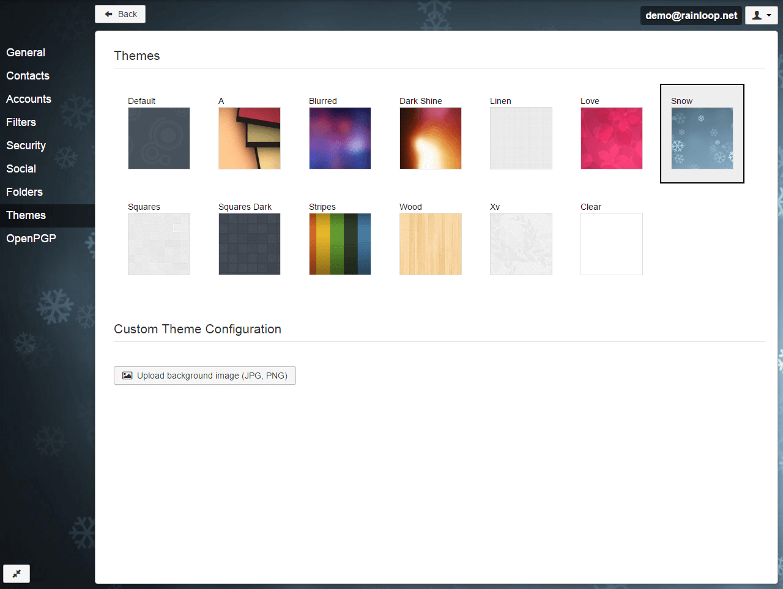Select the A theme thumbnail

click(250, 138)
